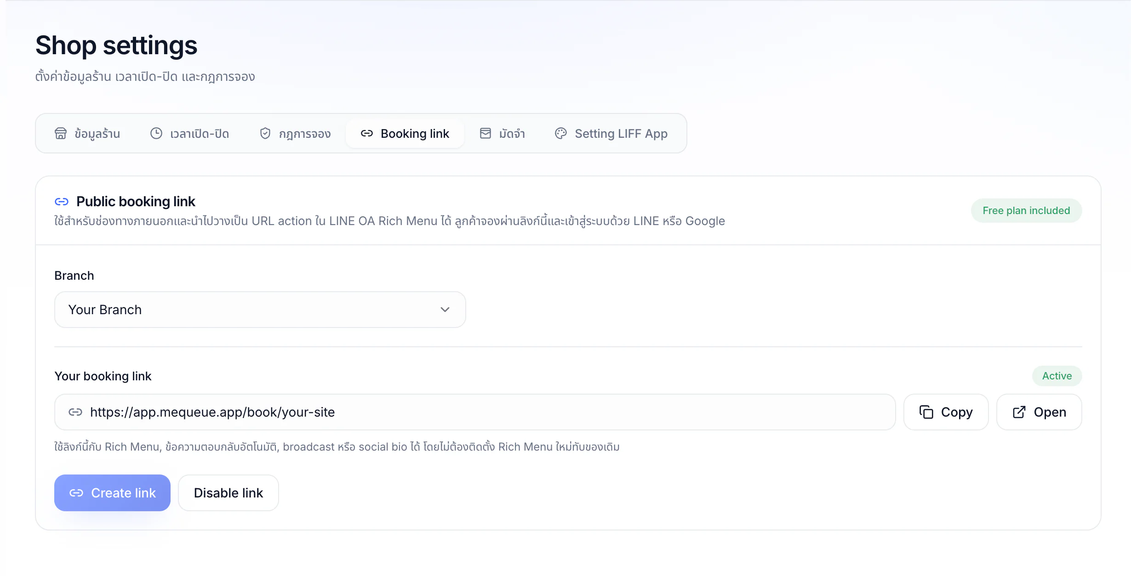Image resolution: width=1131 pixels, height=576 pixels.
Task: Open the กฎการจอง tab
Action: (296, 134)
